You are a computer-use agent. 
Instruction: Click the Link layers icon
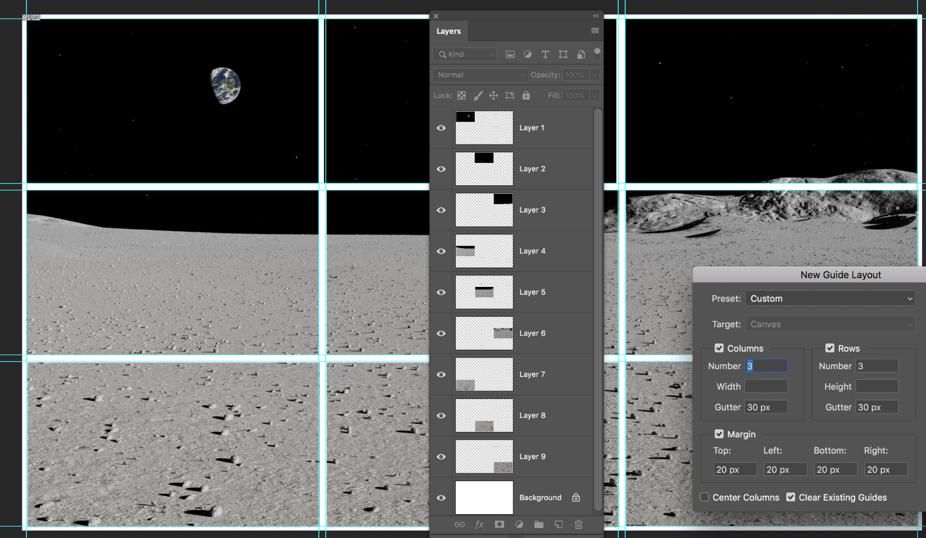click(x=459, y=524)
